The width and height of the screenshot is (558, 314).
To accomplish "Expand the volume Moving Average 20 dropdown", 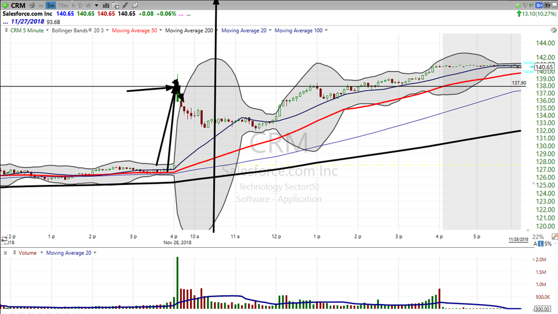I will coord(95,253).
